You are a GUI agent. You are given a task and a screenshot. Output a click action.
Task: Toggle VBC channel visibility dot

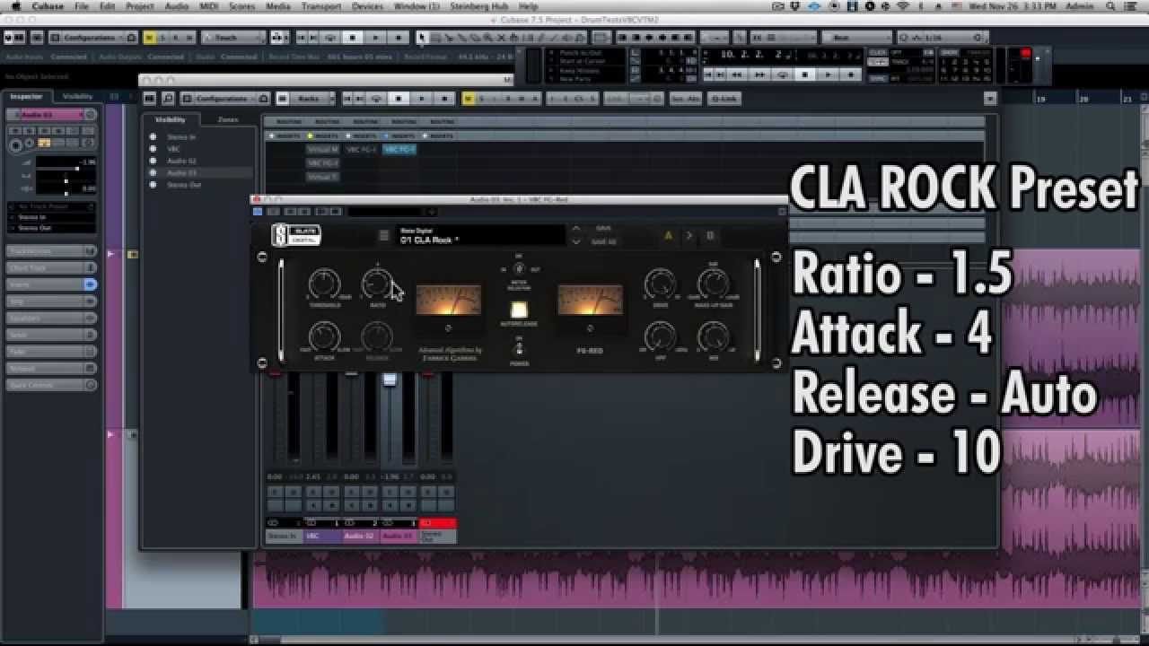153,149
